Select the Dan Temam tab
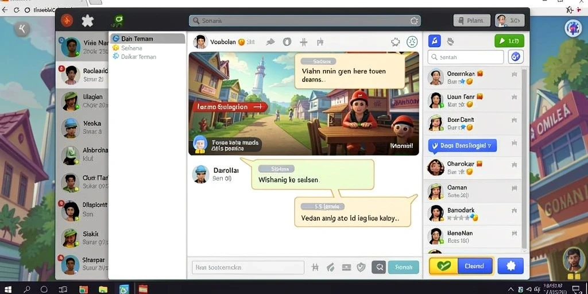This screenshot has height=294, width=588. pyautogui.click(x=148, y=38)
